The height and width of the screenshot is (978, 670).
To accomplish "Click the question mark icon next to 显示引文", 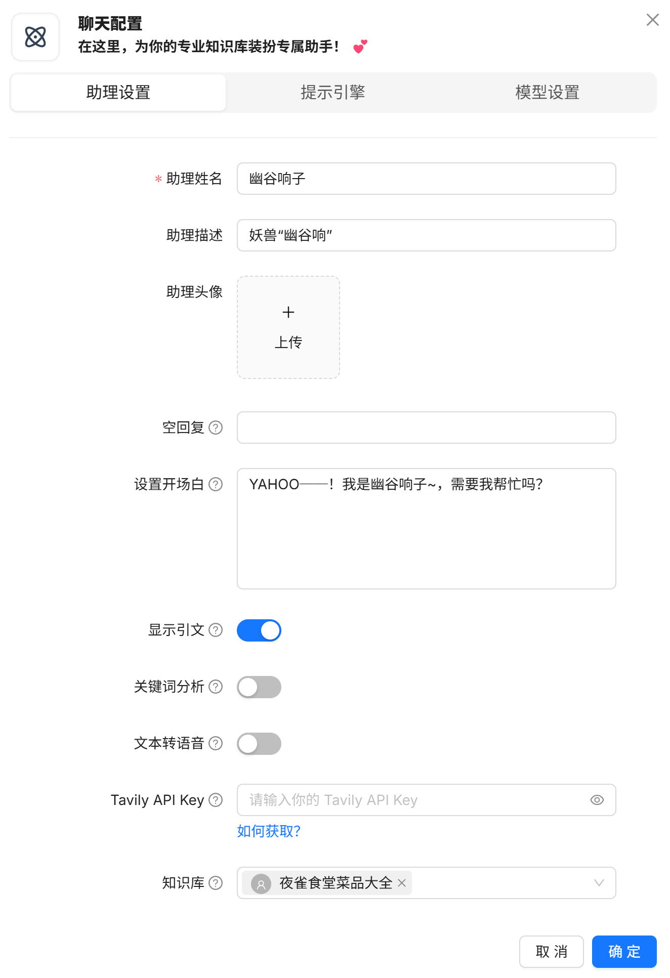I will 216,630.
